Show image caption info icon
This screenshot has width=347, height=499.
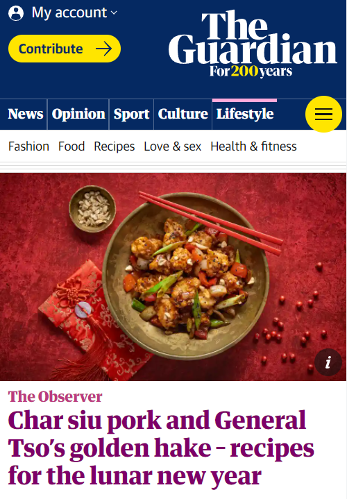point(328,362)
